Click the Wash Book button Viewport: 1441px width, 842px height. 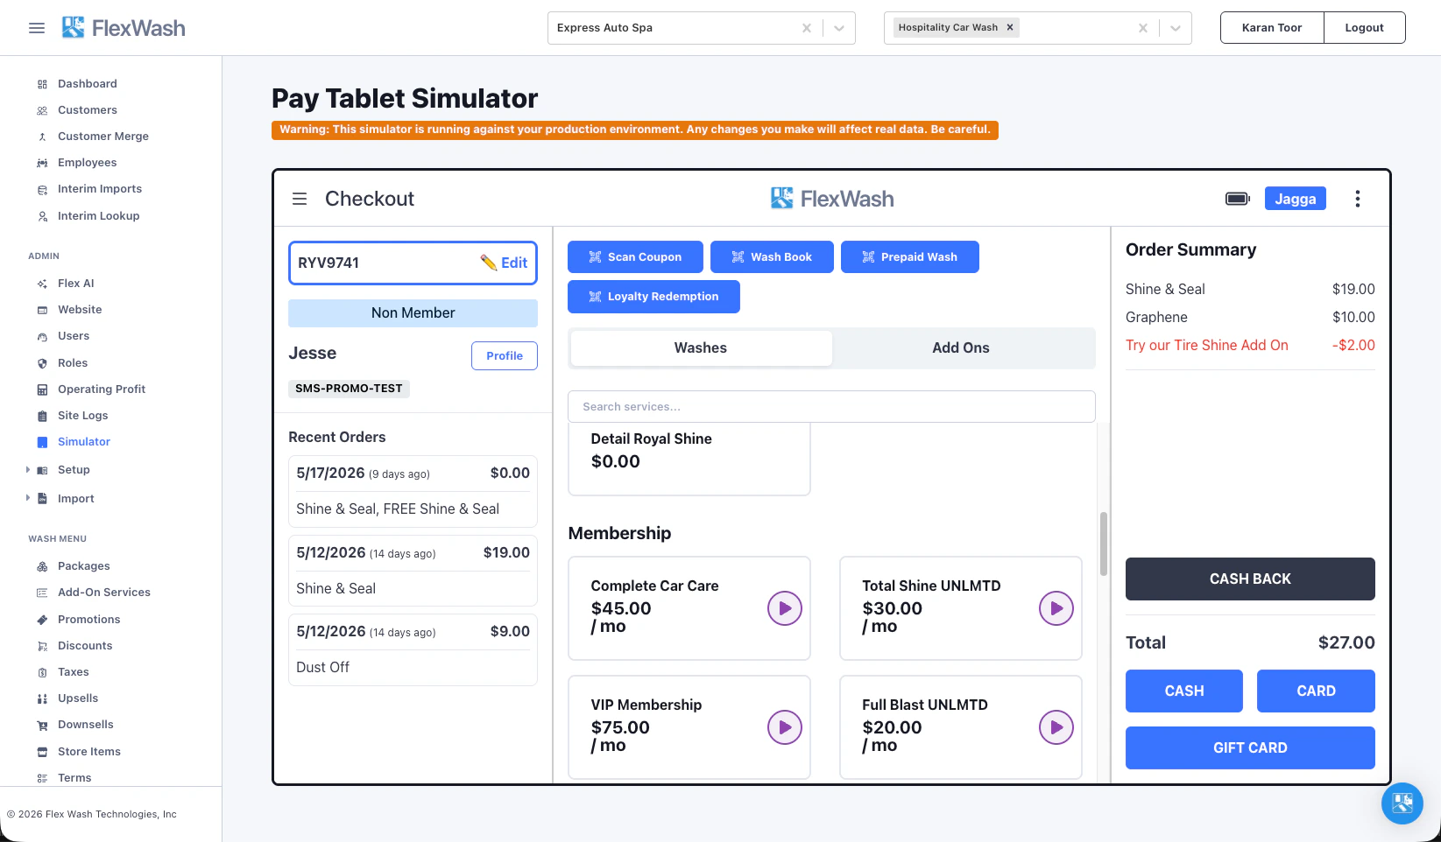(x=772, y=257)
